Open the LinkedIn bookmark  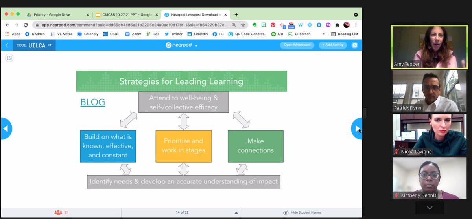[x=197, y=34]
